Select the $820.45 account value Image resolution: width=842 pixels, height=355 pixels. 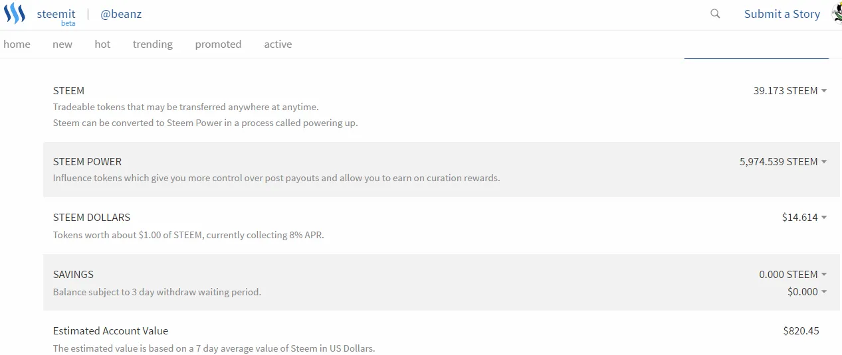click(801, 331)
